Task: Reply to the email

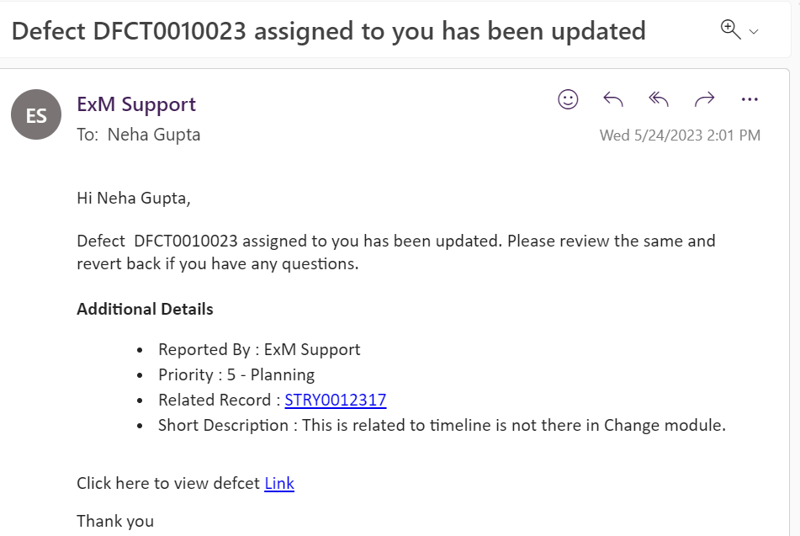Action: coord(613,99)
